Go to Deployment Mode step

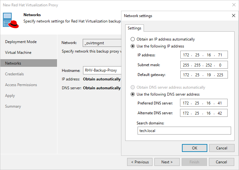click(x=21, y=42)
